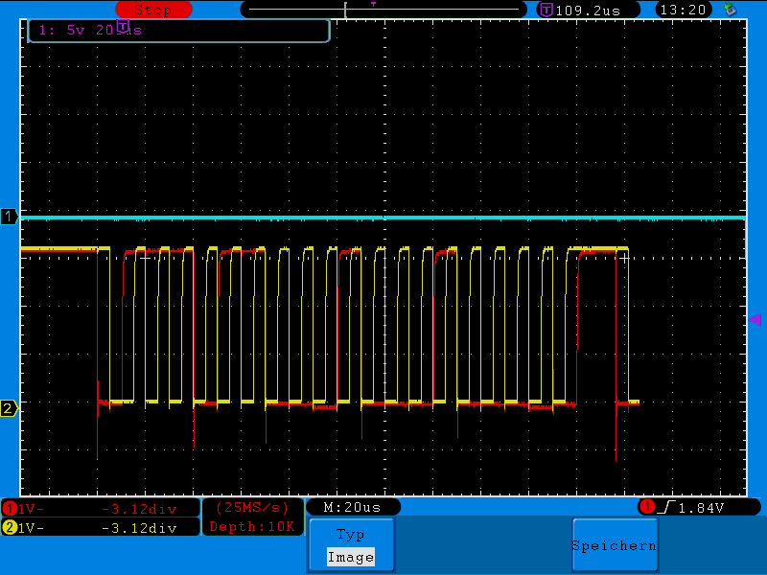767x575 pixels.
Task: Click channel 2 ground level marker
Action: (9, 408)
